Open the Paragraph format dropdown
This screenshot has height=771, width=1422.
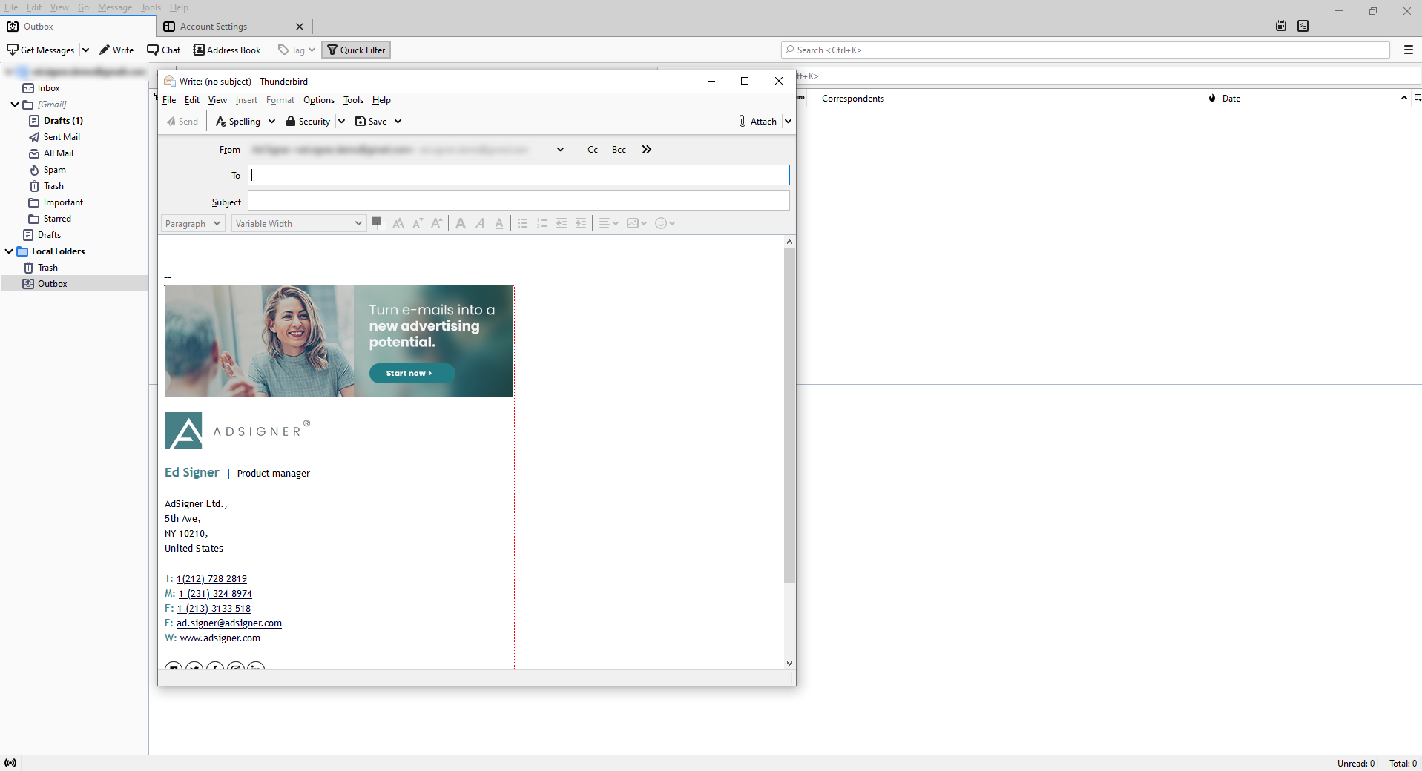[x=193, y=223]
